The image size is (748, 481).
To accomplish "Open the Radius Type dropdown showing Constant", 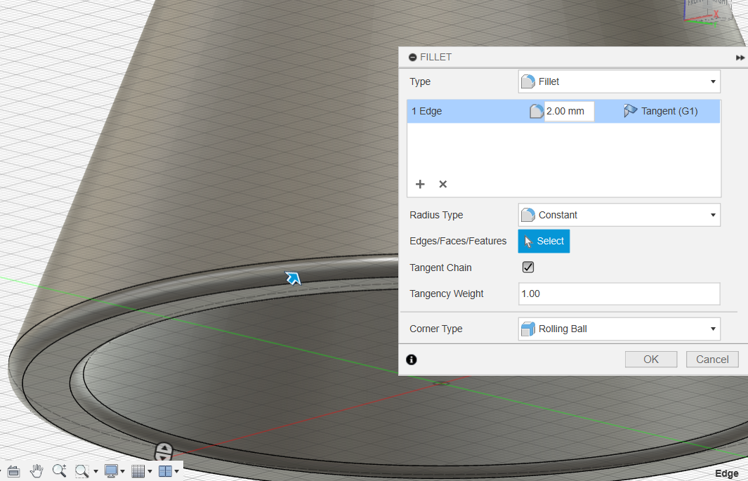I will click(619, 215).
